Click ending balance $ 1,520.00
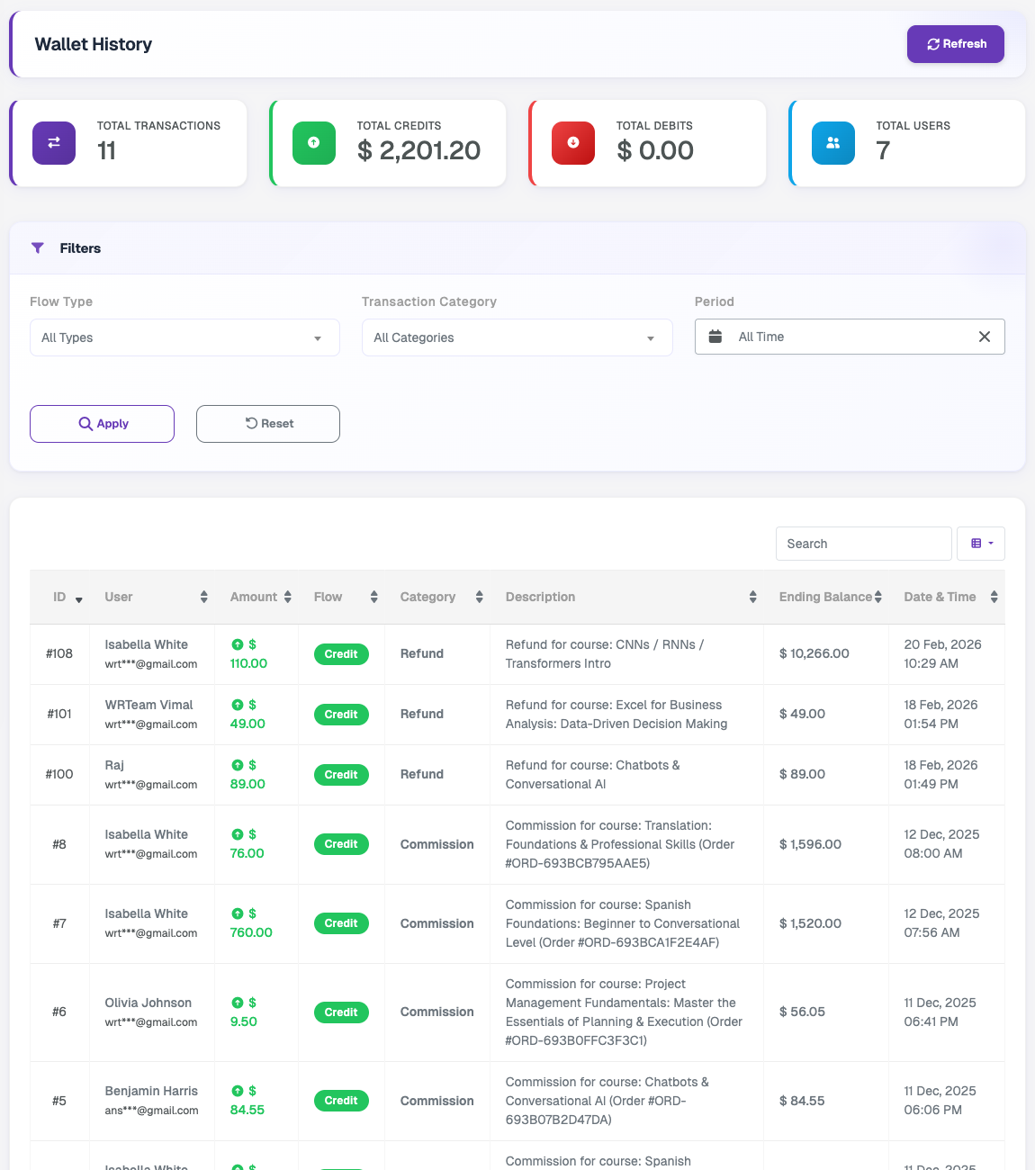Image resolution: width=1035 pixels, height=1170 pixels. (810, 923)
